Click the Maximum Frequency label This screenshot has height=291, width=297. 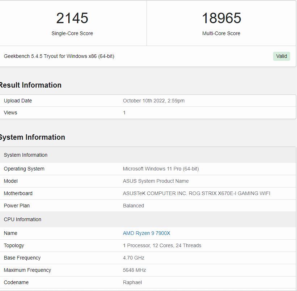(27, 270)
